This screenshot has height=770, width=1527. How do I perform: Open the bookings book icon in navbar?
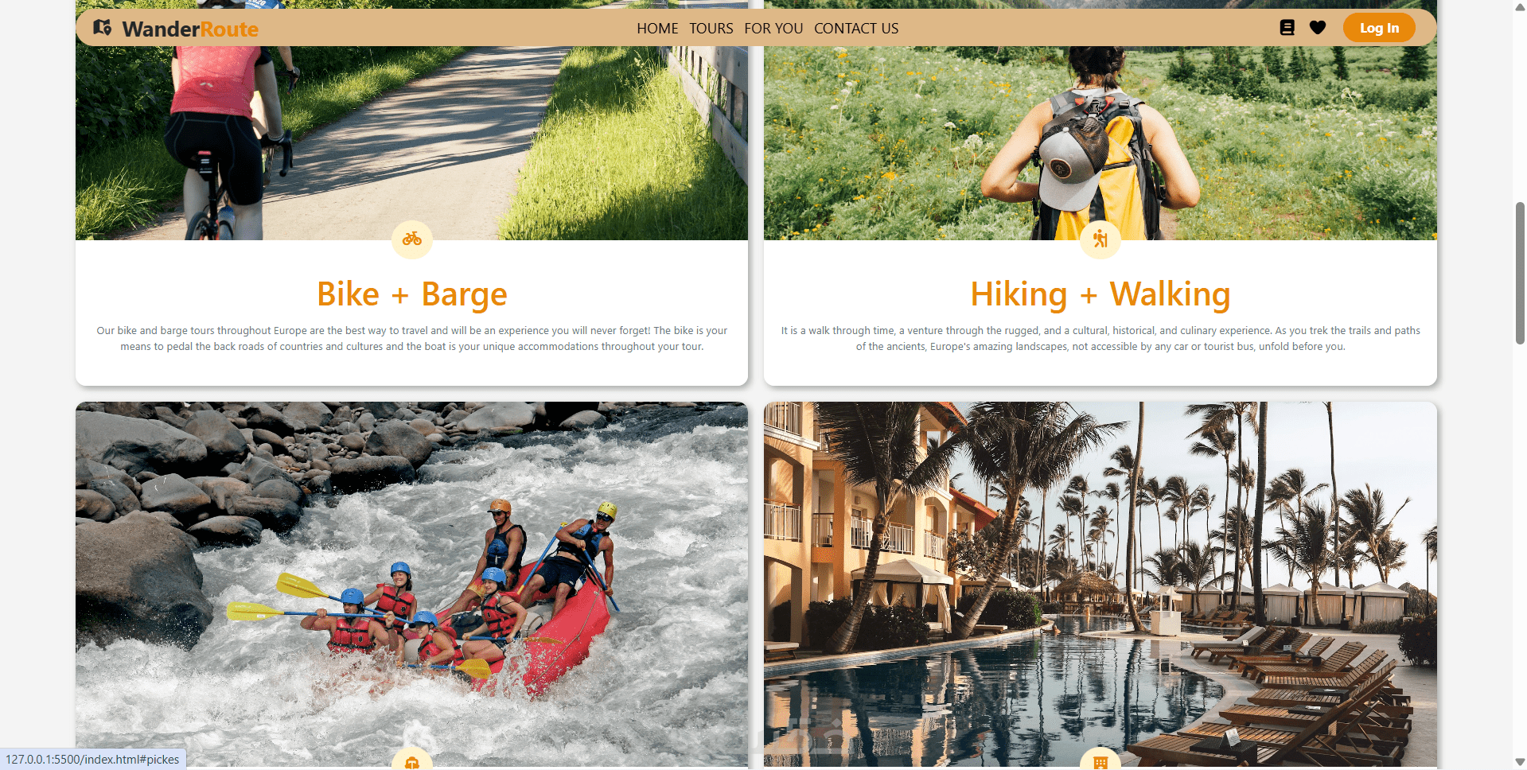[x=1287, y=28]
